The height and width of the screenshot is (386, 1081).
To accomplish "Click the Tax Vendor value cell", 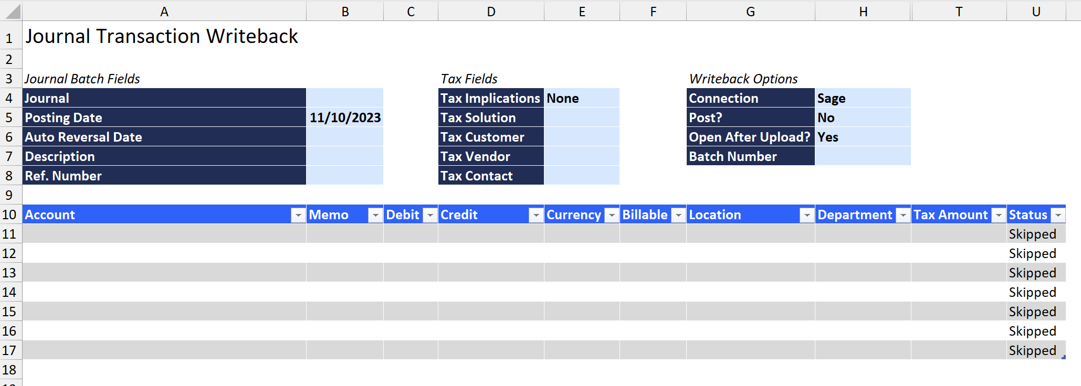I will click(x=582, y=156).
